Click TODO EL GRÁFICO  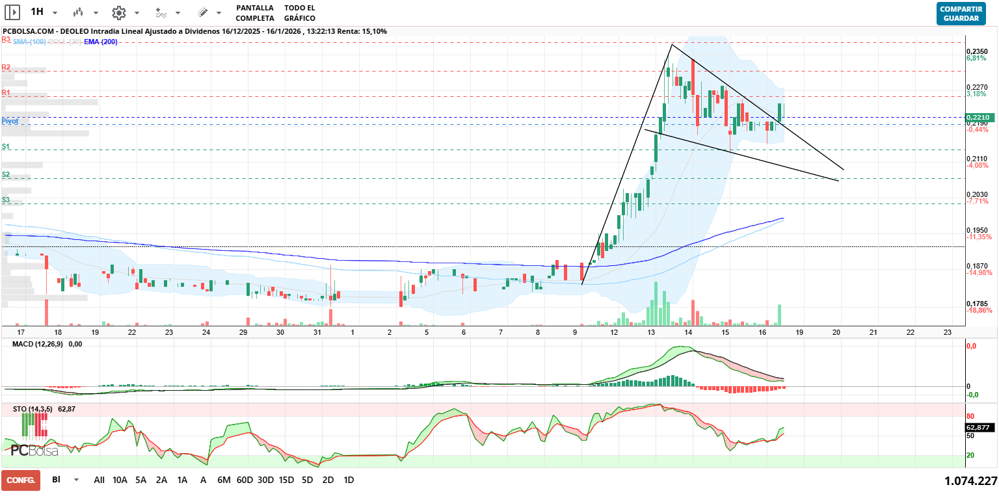point(300,13)
